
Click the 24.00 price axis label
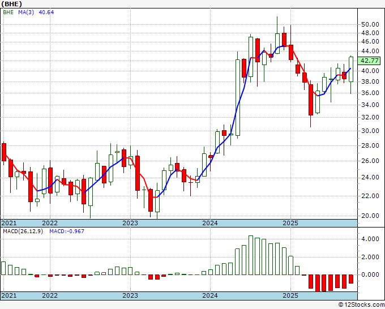point(370,178)
